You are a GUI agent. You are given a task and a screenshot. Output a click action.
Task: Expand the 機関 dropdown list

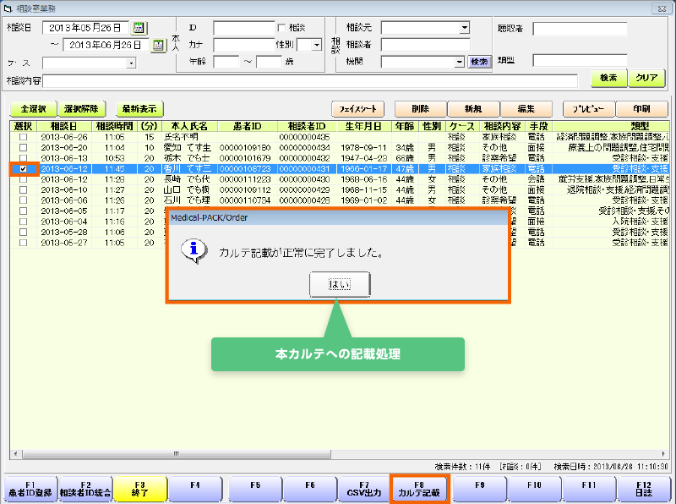click(459, 62)
